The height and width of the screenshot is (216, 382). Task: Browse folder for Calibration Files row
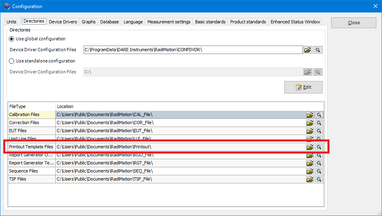click(x=310, y=115)
